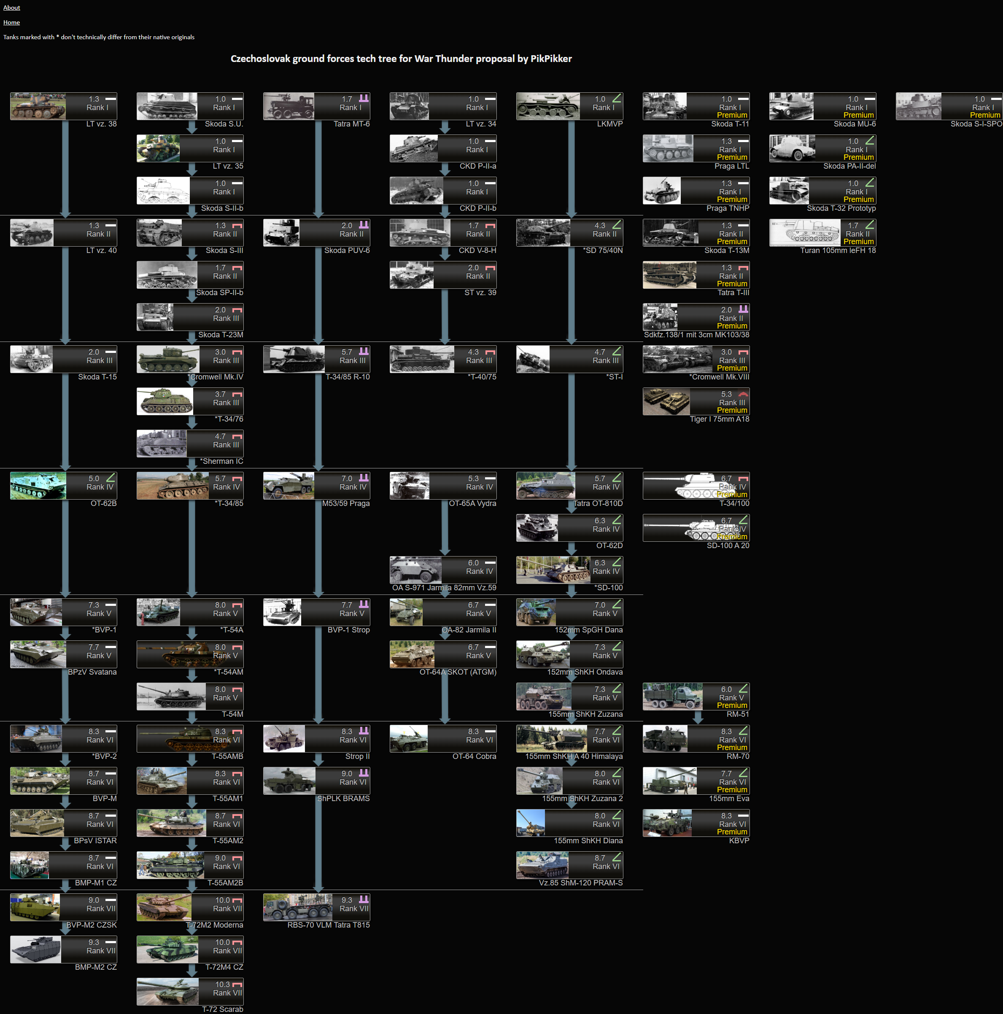Click the Tatra T-III premium thumbnail

(669, 274)
